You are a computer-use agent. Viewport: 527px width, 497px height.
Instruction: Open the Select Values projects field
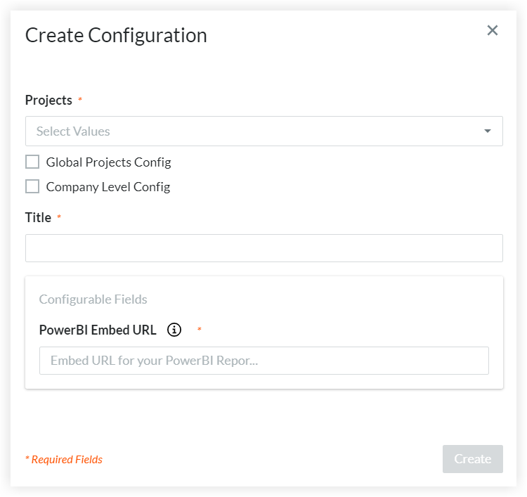pos(253,131)
